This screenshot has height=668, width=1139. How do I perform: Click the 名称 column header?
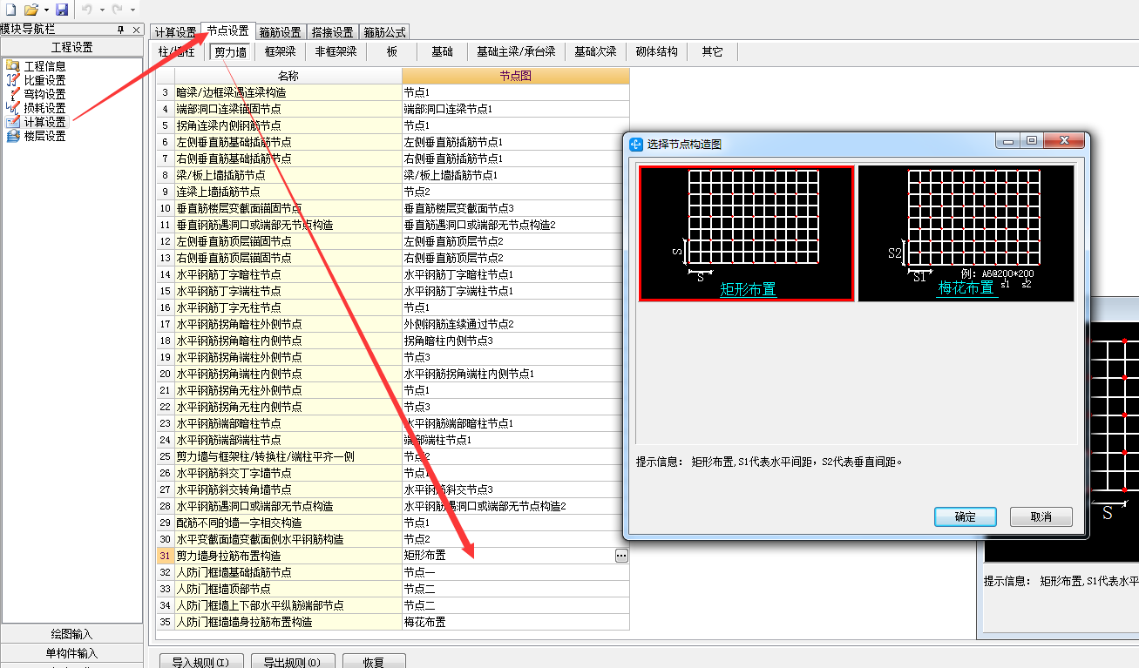tap(288, 76)
